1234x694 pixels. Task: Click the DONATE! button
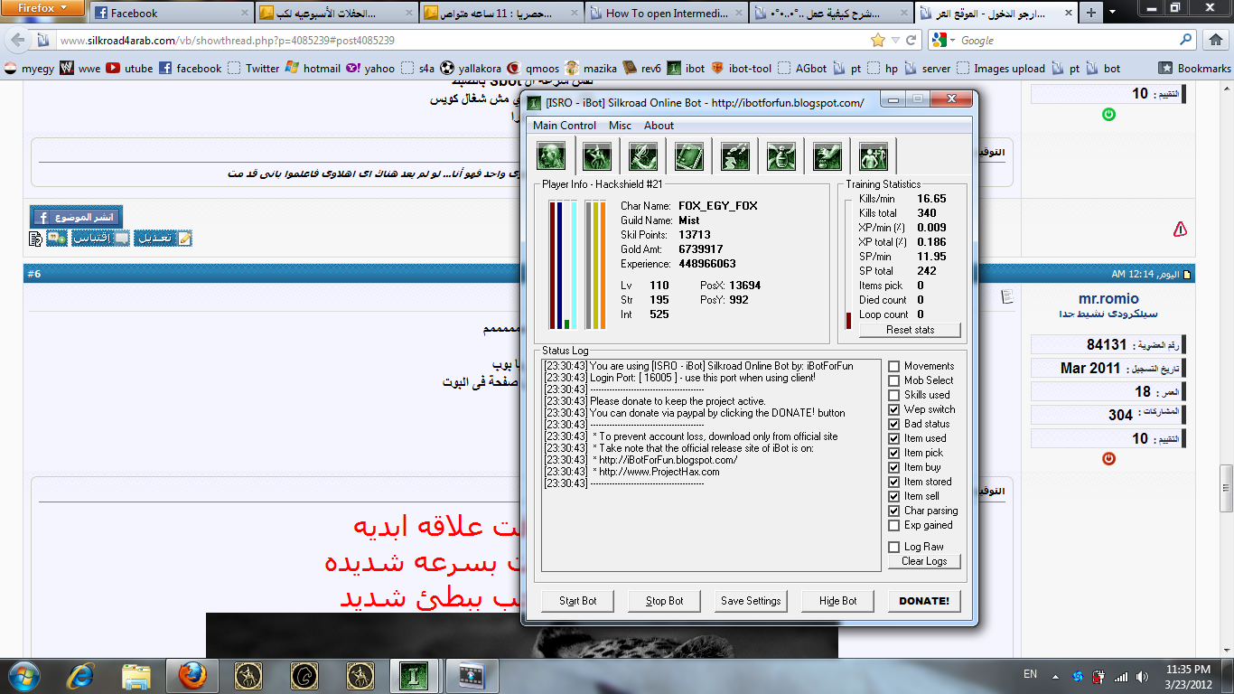(924, 601)
